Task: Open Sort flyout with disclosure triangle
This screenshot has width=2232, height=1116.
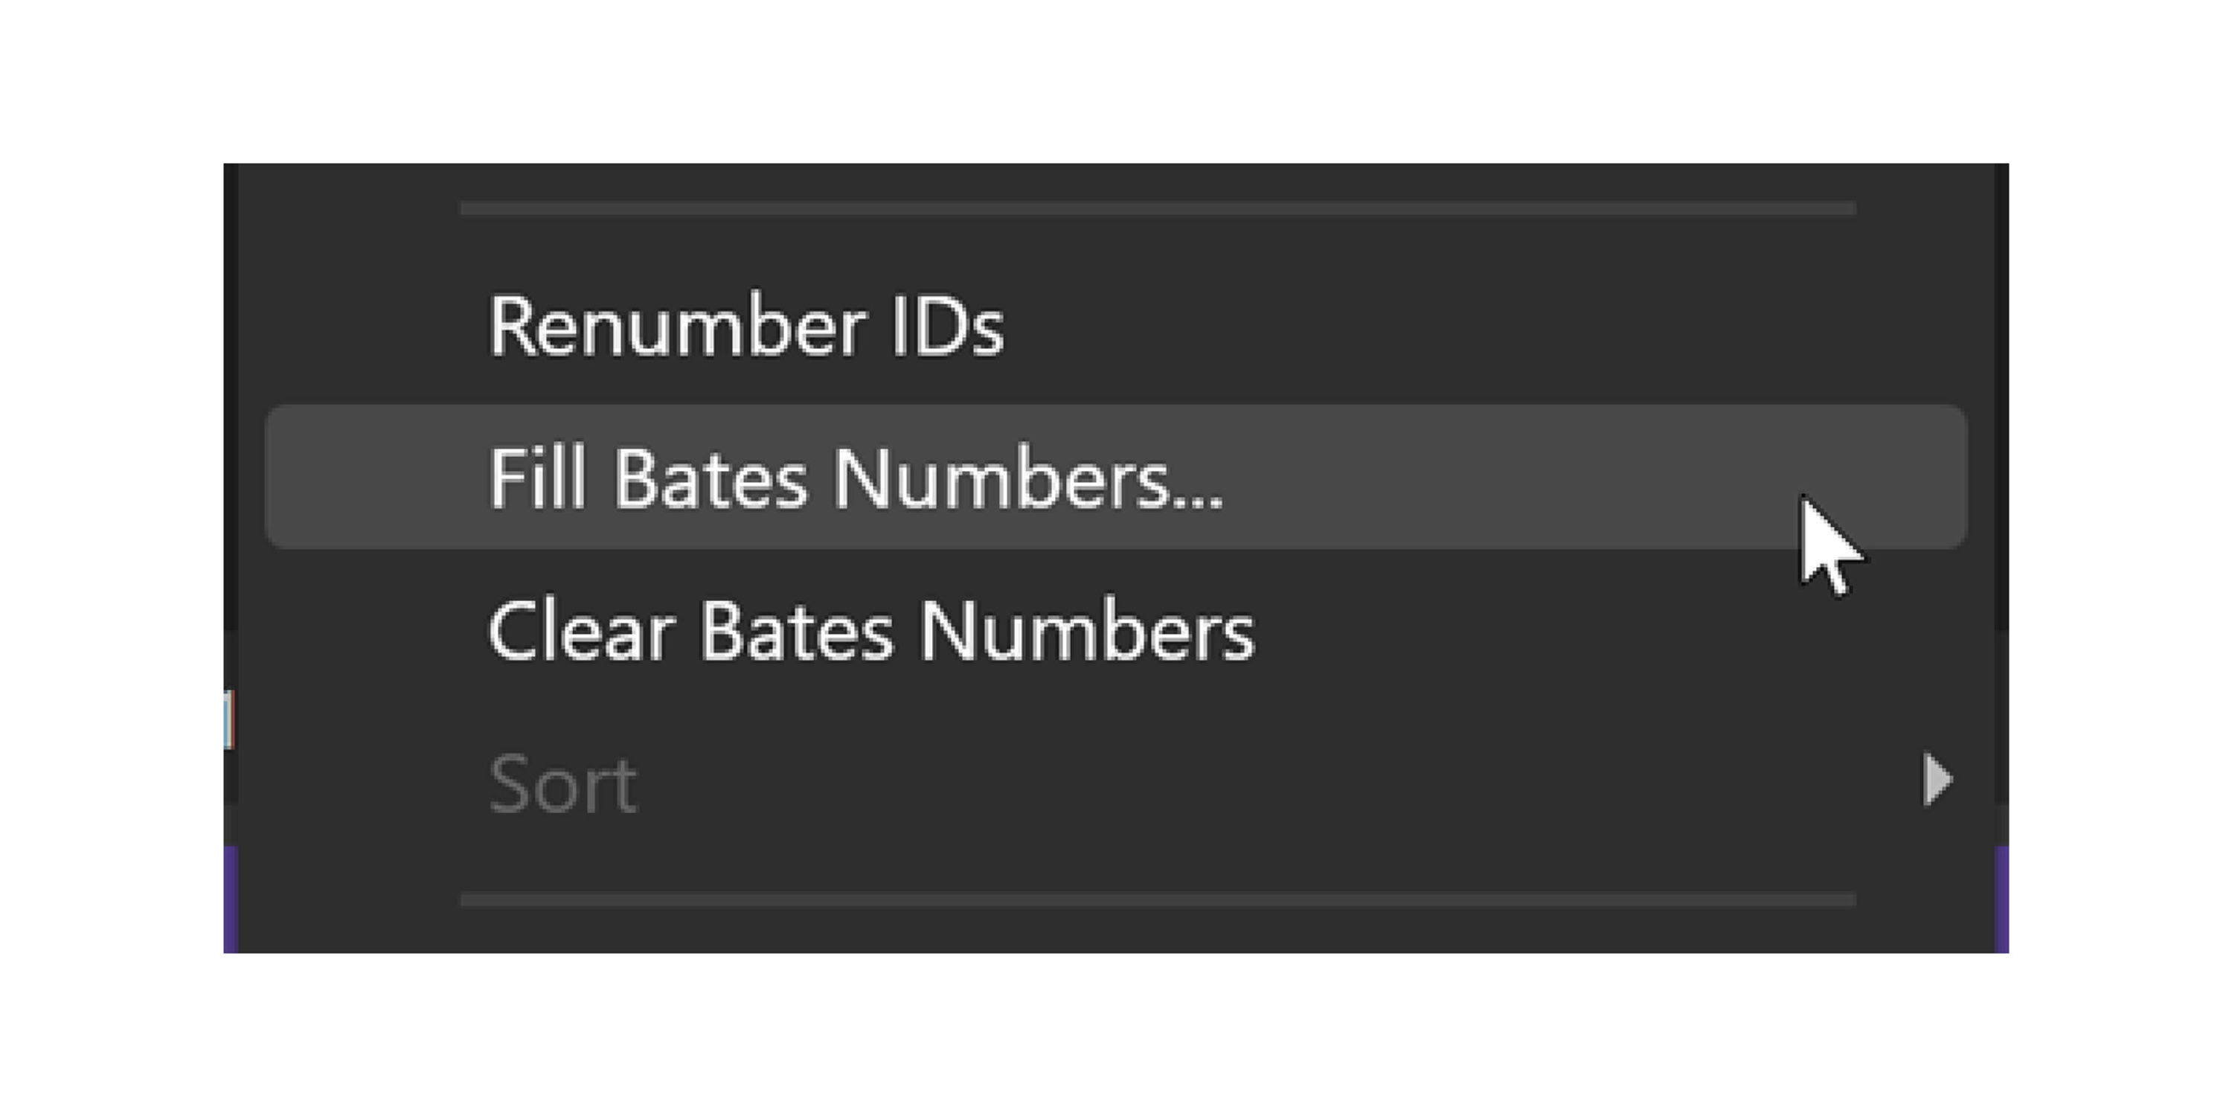Action: point(1937,780)
